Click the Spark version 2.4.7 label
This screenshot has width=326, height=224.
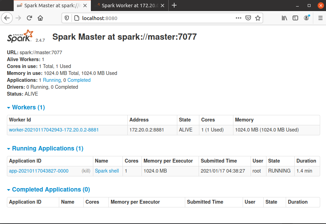[40, 40]
